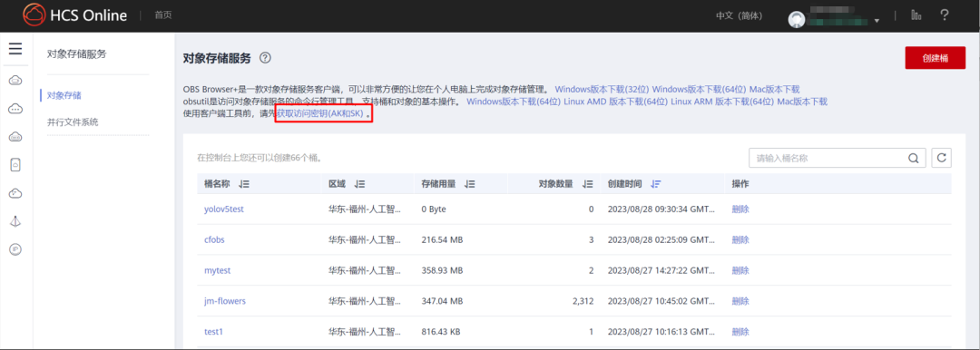Open the circular IP icon in left rail
980x350 pixels.
click(x=15, y=249)
